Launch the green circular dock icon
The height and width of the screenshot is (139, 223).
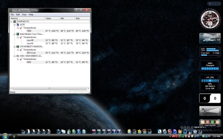tap(74, 131)
